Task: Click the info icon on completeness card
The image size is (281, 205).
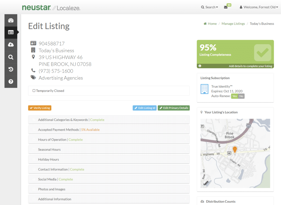Action: click(x=200, y=66)
